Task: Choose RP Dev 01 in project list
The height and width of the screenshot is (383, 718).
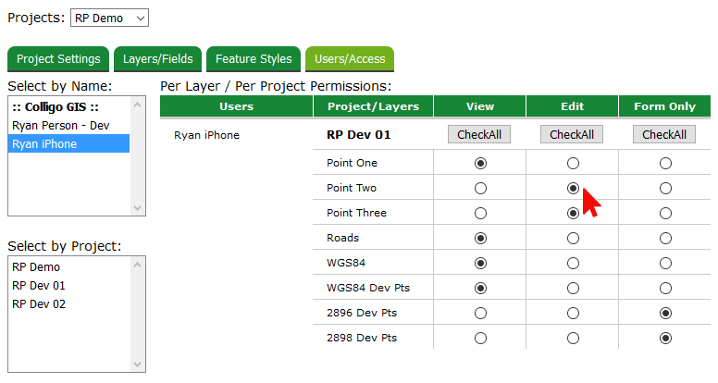Action: pyautogui.click(x=39, y=285)
